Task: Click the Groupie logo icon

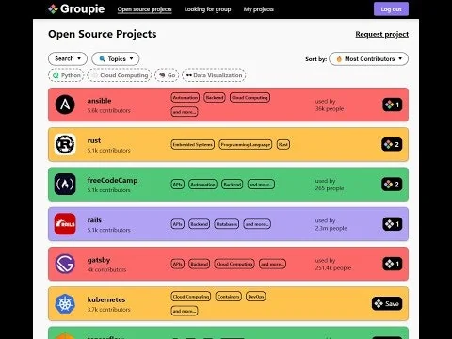Action: tap(53, 9)
